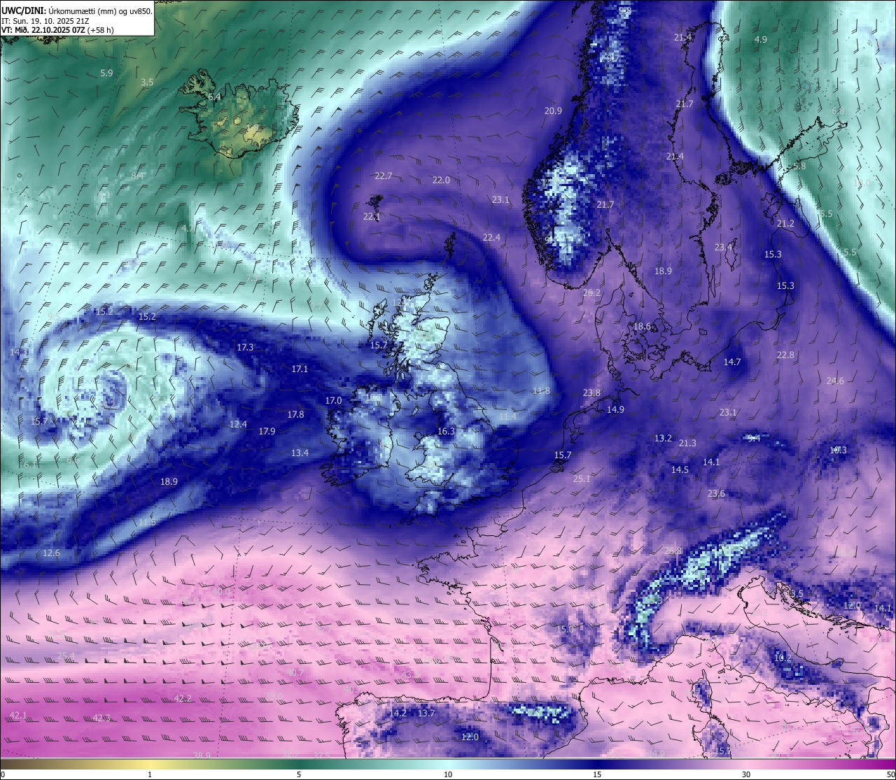Screen dimensions: 896x780
Task: Select the 23.4 value over the Baltic
Action: point(723,247)
